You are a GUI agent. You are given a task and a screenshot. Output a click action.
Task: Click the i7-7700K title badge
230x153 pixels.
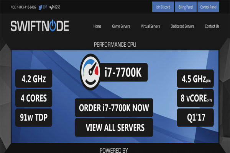(x=123, y=72)
